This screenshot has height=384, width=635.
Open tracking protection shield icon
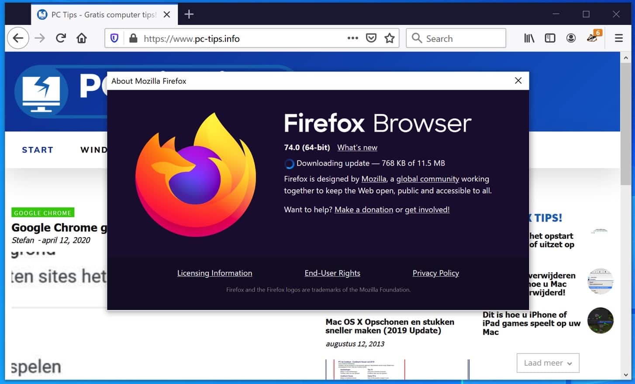[x=114, y=38]
